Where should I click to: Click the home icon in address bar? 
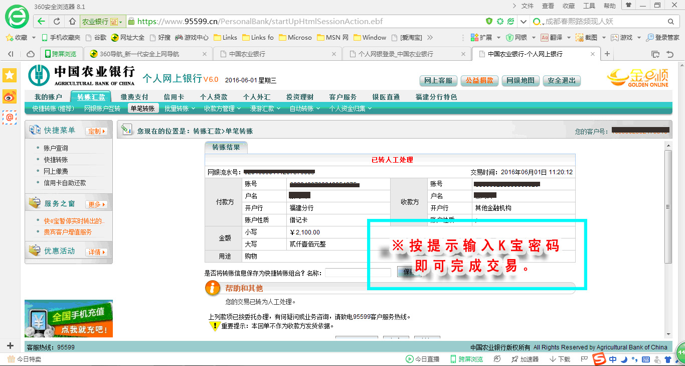(72, 22)
